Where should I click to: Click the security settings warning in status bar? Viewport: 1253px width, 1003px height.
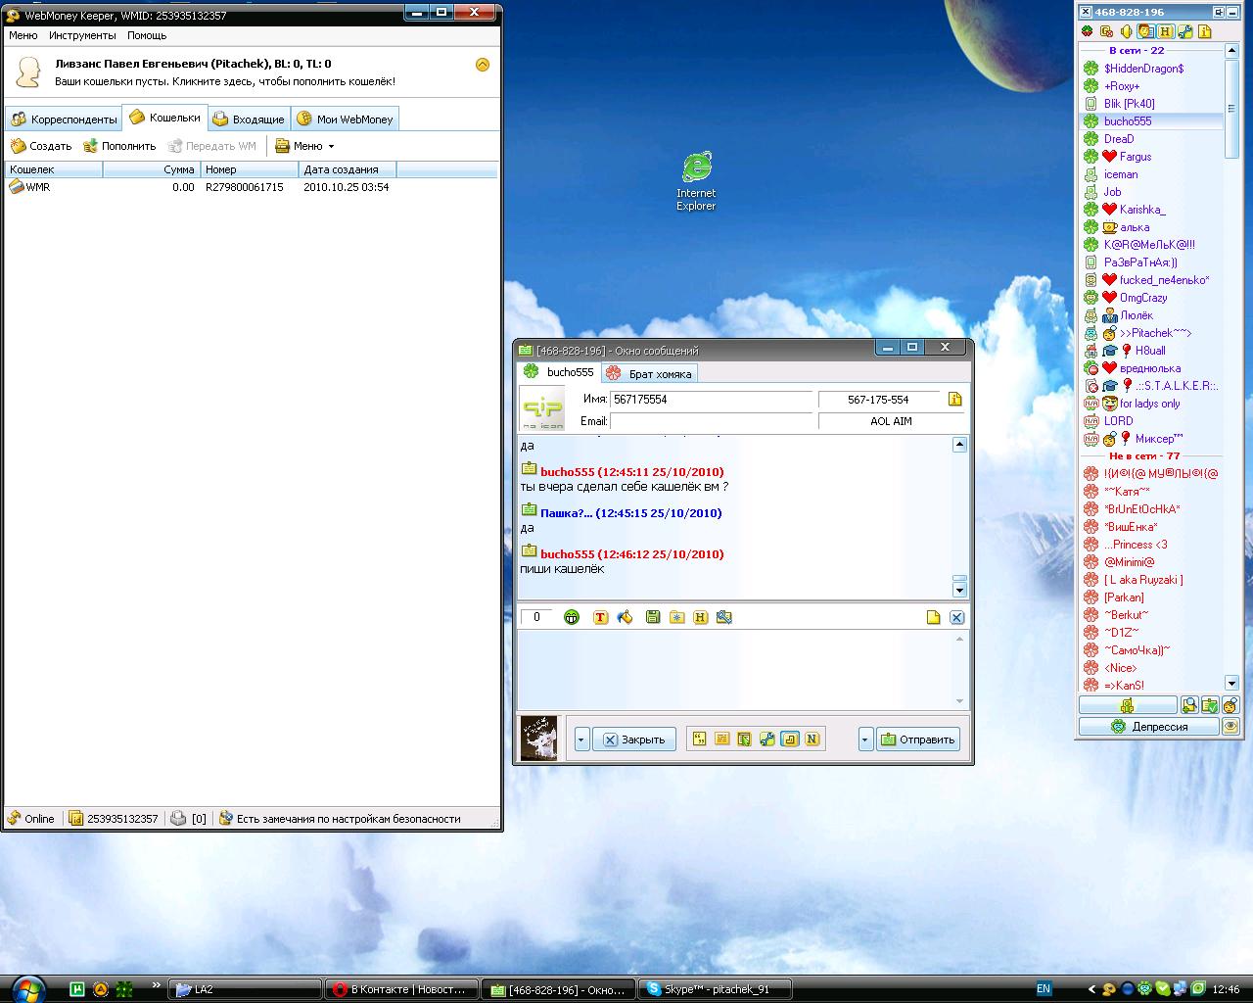[x=339, y=819]
